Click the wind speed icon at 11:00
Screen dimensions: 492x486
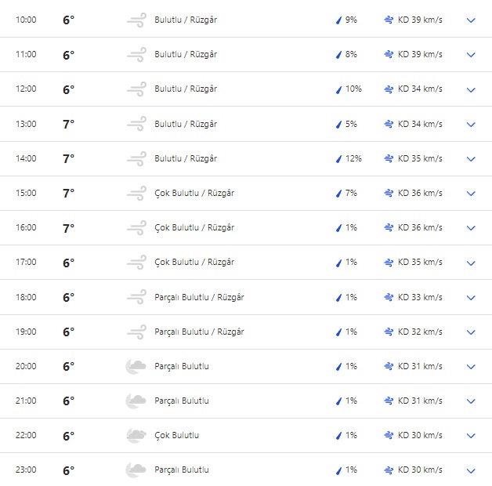click(389, 54)
